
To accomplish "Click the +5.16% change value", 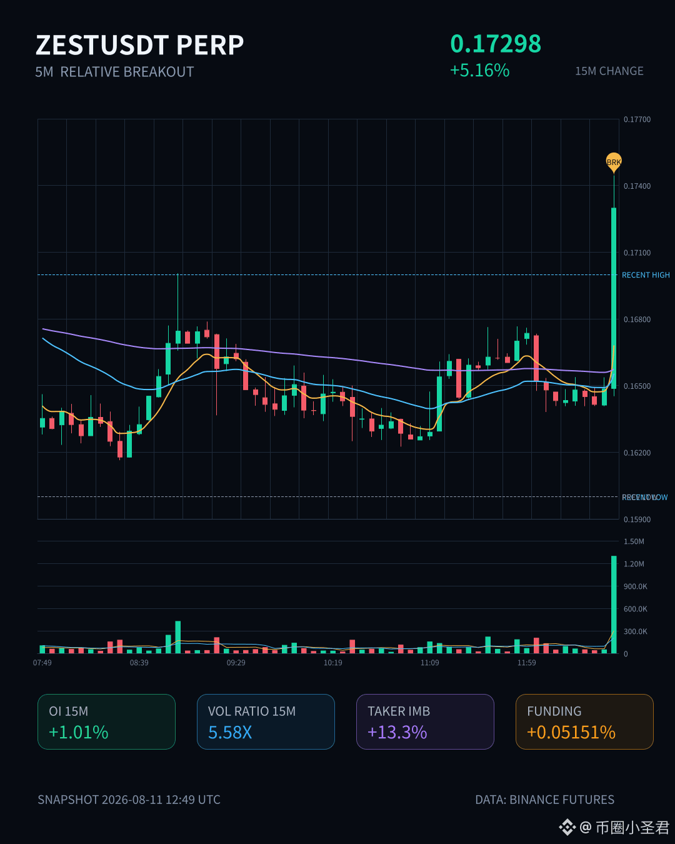I will [x=480, y=70].
